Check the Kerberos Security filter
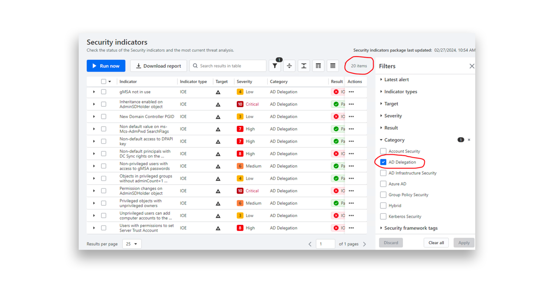Image resolution: width=554 pixels, height=283 pixels. click(383, 216)
